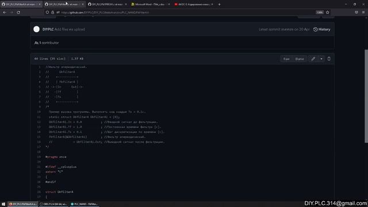Select line number 1 in code
Image resolution: width=368 pixels, height=207 pixels.
[40, 67]
